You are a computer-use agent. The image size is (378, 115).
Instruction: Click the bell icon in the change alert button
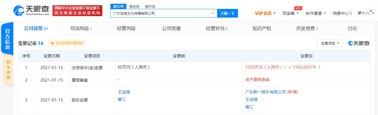point(52,43)
